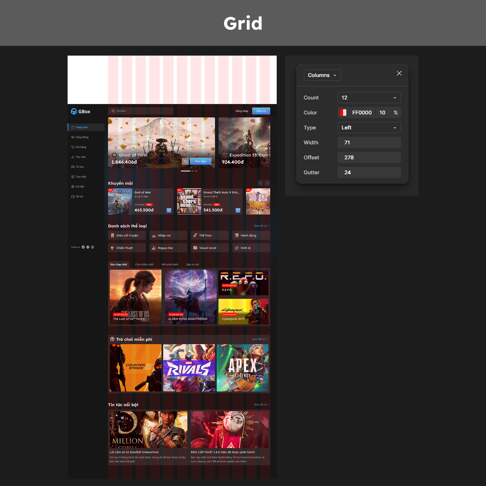Click the Đăng nhập link
Screen dimensions: 486x486
point(242,111)
